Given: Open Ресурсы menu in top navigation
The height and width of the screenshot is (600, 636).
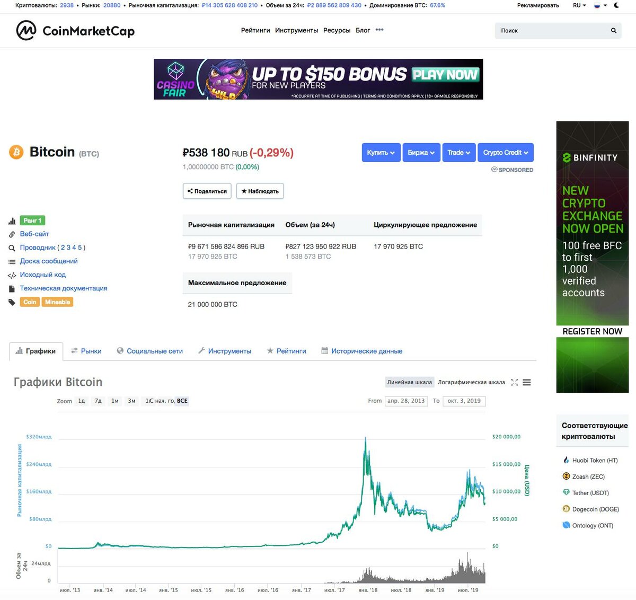Looking at the screenshot, I should tap(337, 30).
